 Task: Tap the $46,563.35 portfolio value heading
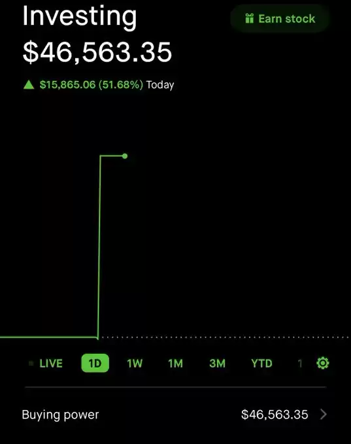pos(97,52)
